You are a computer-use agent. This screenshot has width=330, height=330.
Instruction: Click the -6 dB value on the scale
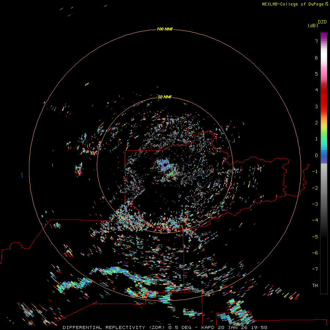click(315, 253)
